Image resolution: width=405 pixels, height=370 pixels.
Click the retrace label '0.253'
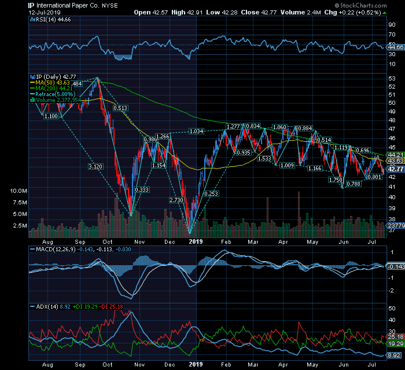click(211, 194)
